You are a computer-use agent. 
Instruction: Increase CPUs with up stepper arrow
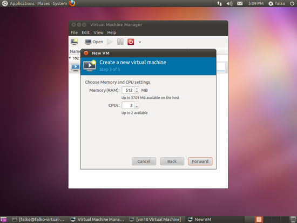click(137, 104)
